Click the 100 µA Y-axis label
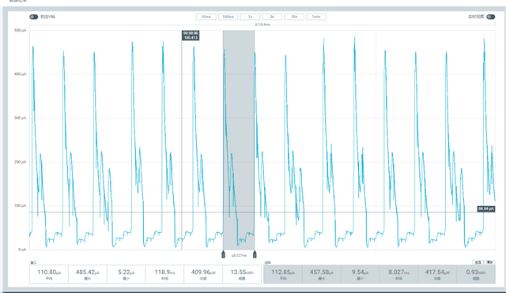The width and height of the screenshot is (506, 293). click(x=21, y=205)
